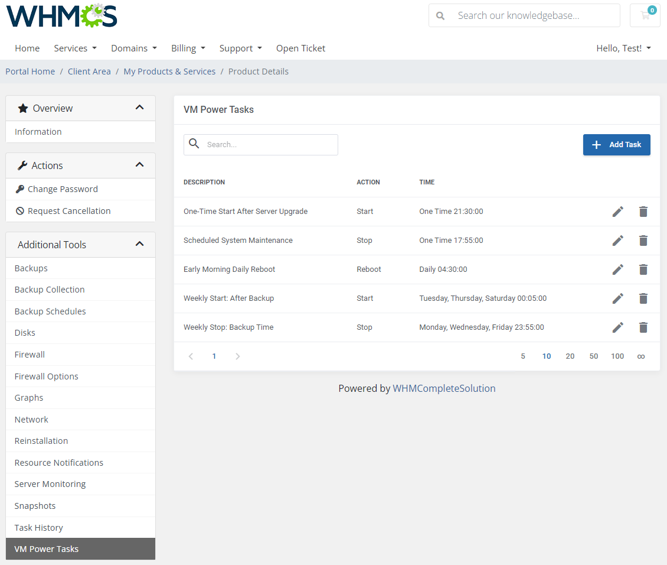Image resolution: width=667 pixels, height=565 pixels.
Task: Open Network in Additional Tools
Action: pos(80,420)
